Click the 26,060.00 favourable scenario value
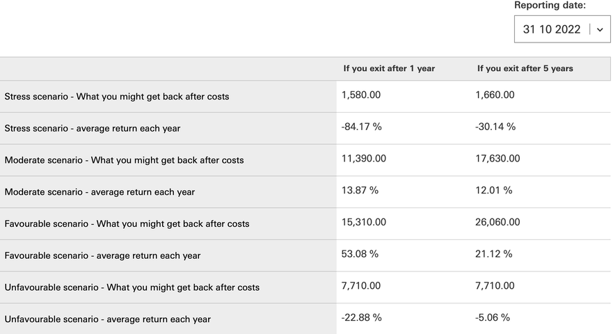 pos(497,222)
